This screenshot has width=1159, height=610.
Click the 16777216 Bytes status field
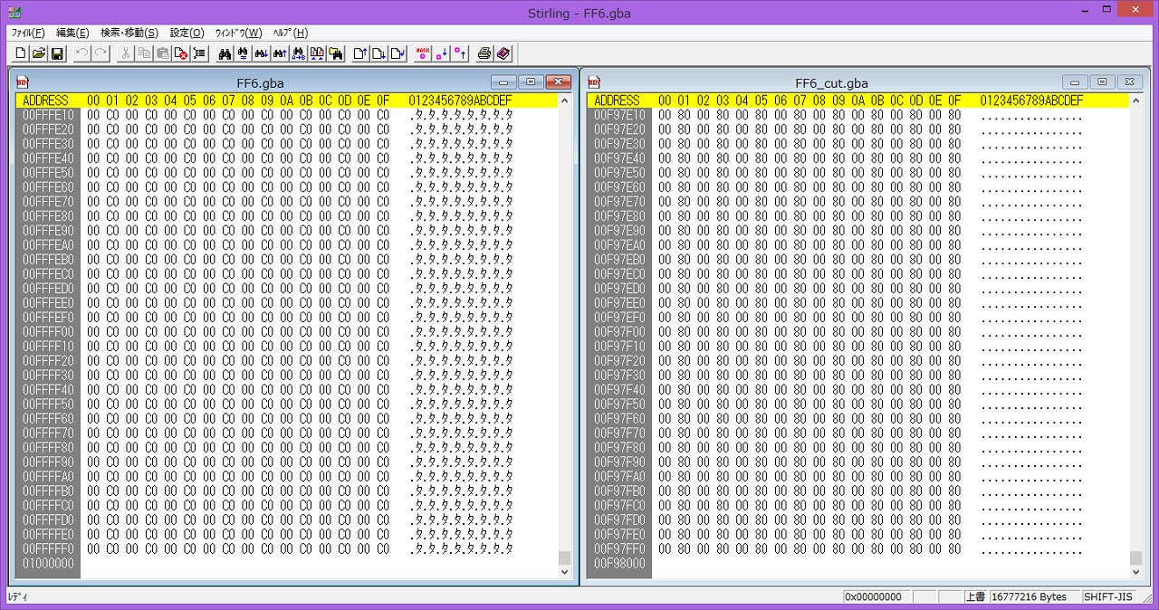(x=1034, y=596)
